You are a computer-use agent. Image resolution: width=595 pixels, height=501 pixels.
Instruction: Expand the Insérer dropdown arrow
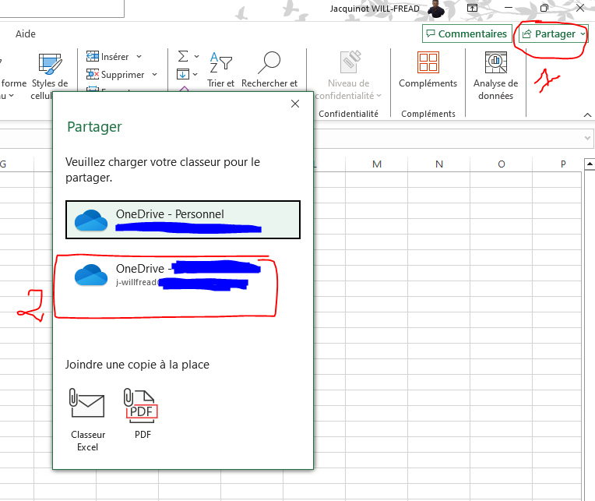pos(139,57)
